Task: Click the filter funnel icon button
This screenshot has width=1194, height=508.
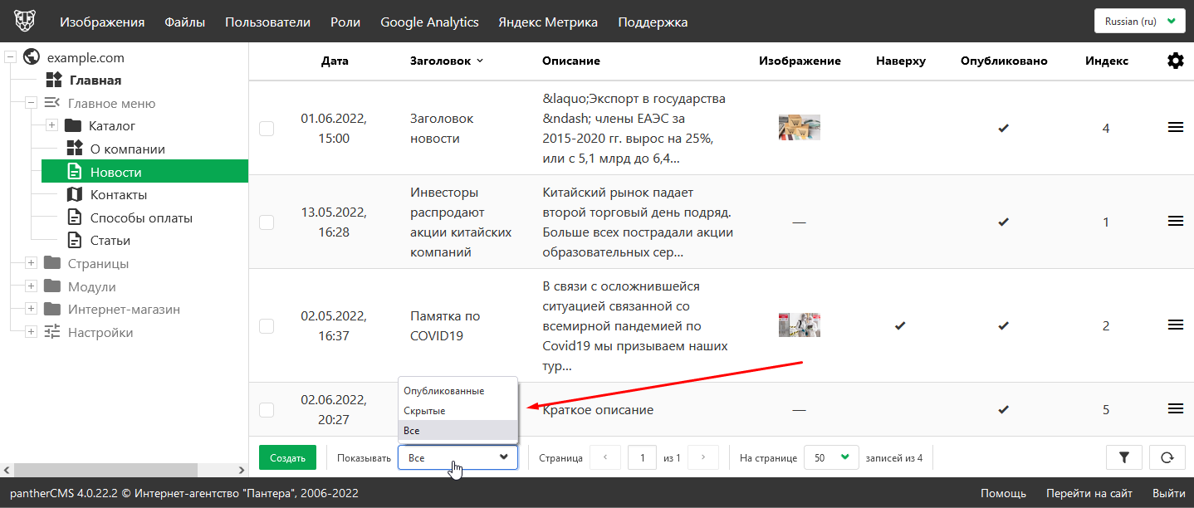Action: (x=1124, y=457)
